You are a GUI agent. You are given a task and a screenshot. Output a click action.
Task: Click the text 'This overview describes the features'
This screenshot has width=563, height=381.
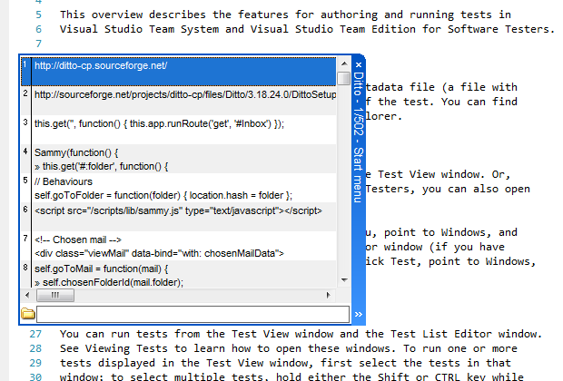click(x=174, y=15)
